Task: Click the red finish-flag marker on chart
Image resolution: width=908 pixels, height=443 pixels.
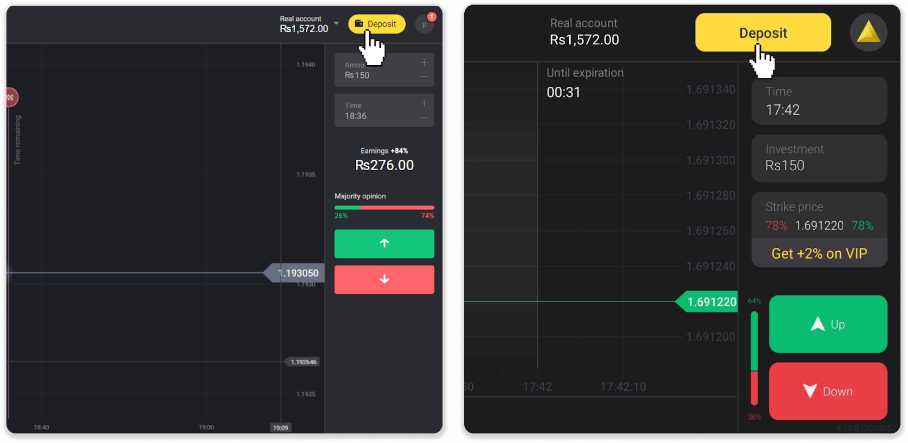Action: [x=11, y=98]
